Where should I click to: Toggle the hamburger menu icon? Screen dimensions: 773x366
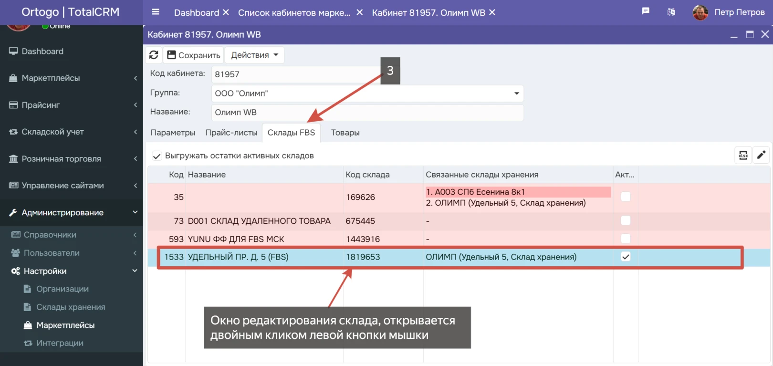[x=156, y=12]
